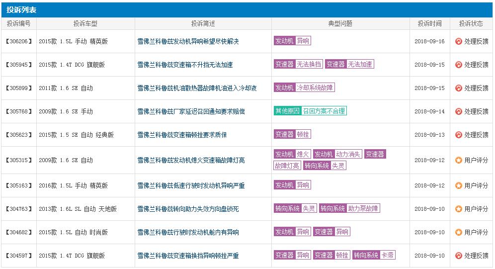Open complaint 转向助力失效方向盘锁死
495x269 pixels.
(x=188, y=209)
